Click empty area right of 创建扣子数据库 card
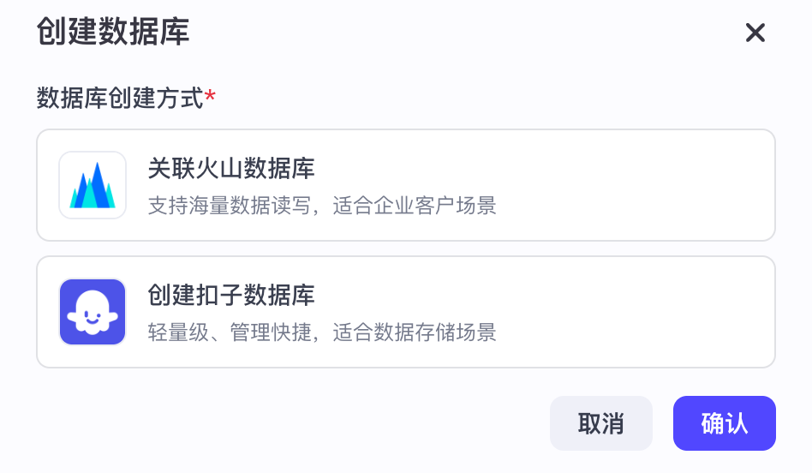 pos(651,312)
